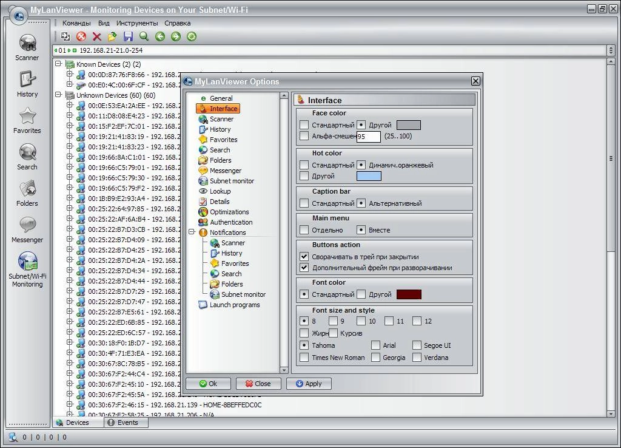Check Стандартный under Face color

coord(304,125)
